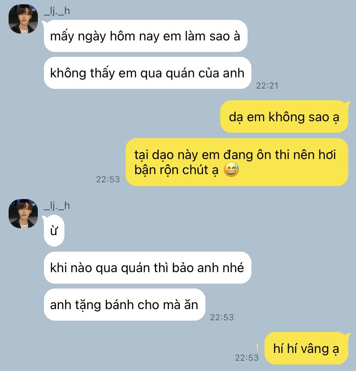The width and height of the screenshot is (356, 371).
Task: Click the 22:53 timestamp beside 'hí hí vâng ạ'
Action: click(x=247, y=358)
